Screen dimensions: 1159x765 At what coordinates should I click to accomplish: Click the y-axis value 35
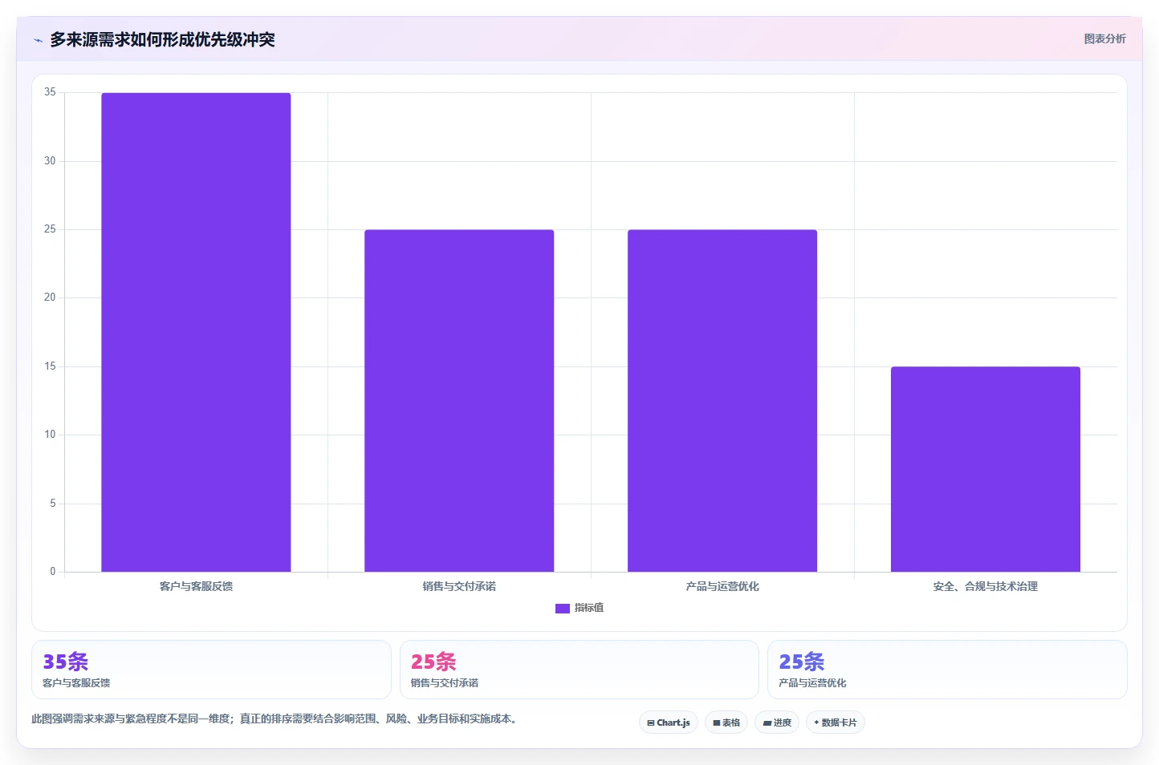pos(50,92)
